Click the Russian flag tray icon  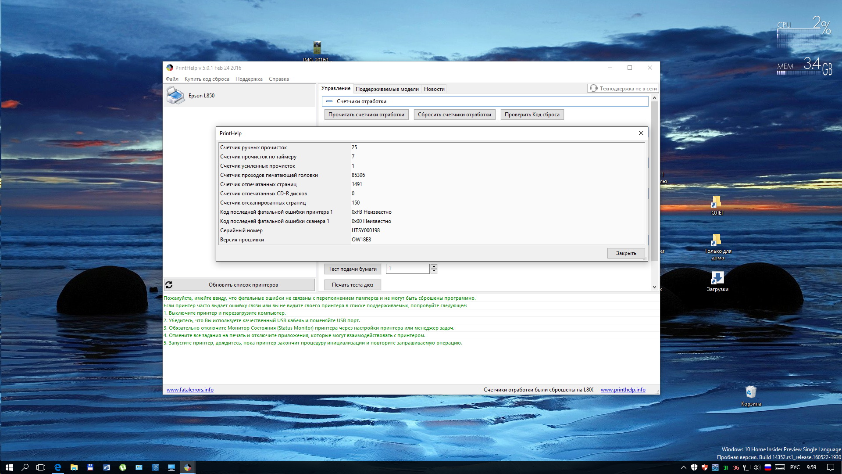click(768, 467)
